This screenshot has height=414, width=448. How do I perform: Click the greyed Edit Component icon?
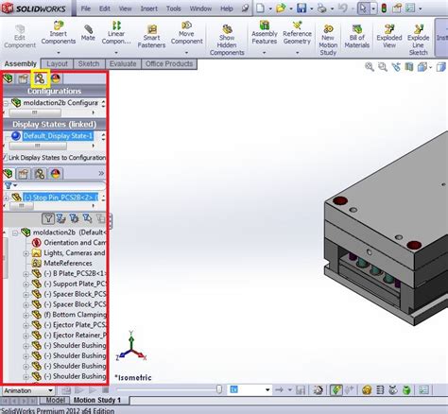(x=20, y=29)
